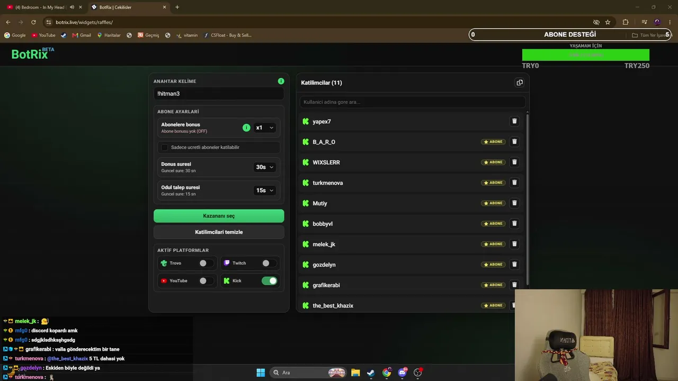Screen dimensions: 678x381
Task: Delete grafikerabi from the participant list
Action: (x=514, y=285)
